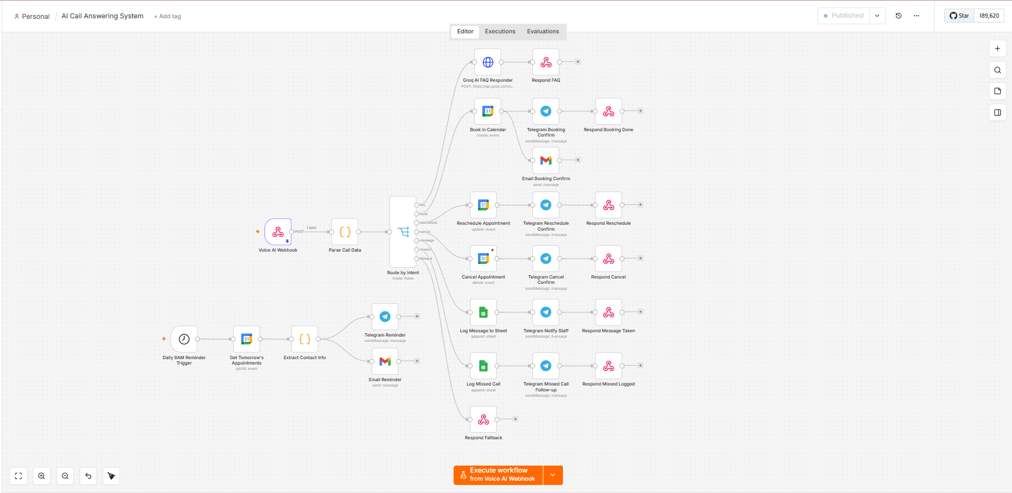
Task: Click the GitHub Star button
Action: [x=959, y=16]
